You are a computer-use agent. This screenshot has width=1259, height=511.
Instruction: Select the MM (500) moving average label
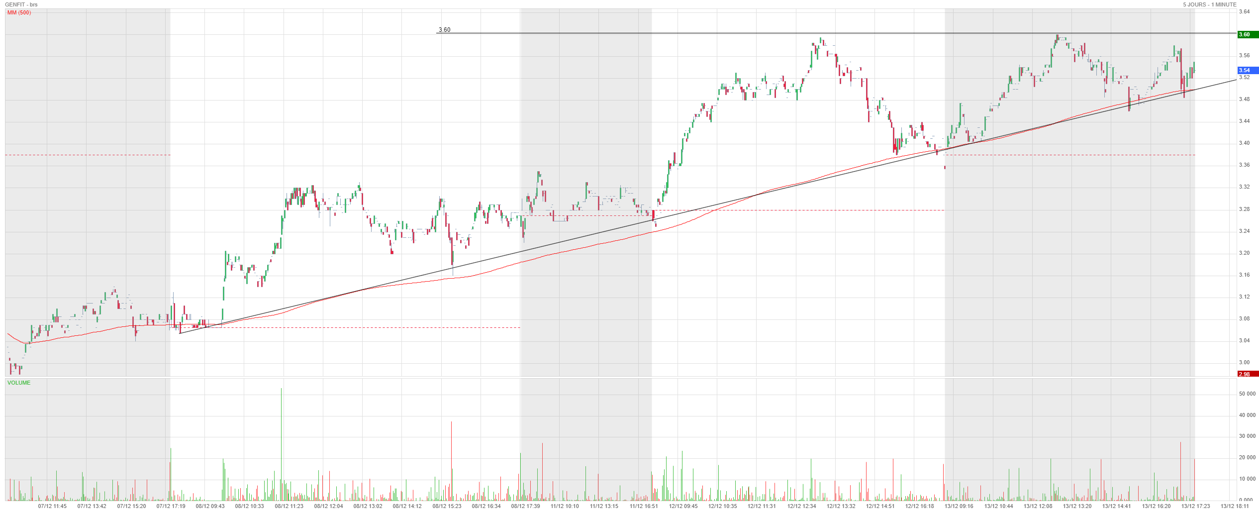(x=19, y=12)
